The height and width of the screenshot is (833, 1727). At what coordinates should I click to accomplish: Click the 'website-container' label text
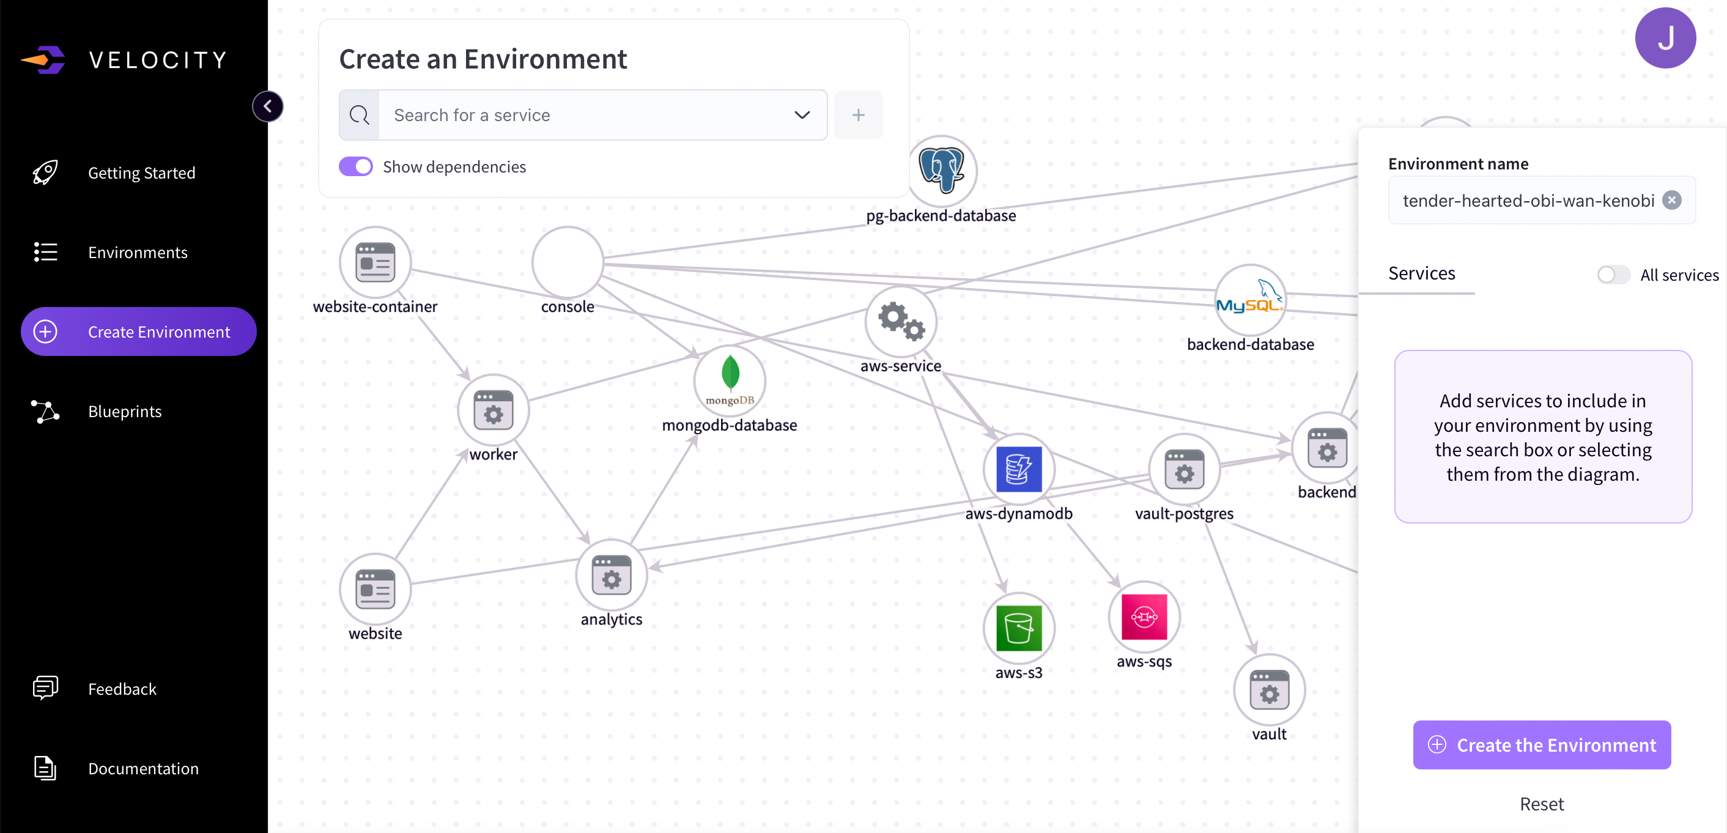pyautogui.click(x=375, y=306)
